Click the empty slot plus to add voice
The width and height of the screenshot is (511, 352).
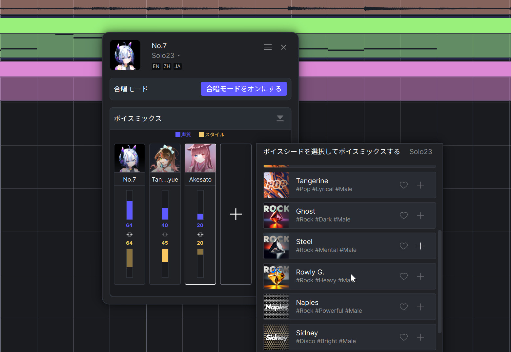pyautogui.click(x=235, y=214)
